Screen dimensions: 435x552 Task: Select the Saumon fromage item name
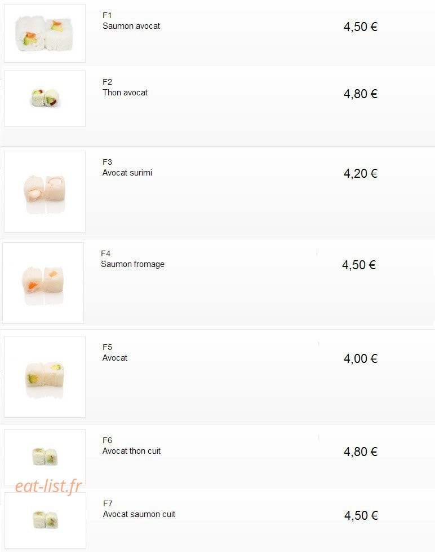(132, 264)
